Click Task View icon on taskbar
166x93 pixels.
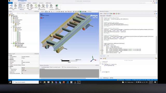41,82
